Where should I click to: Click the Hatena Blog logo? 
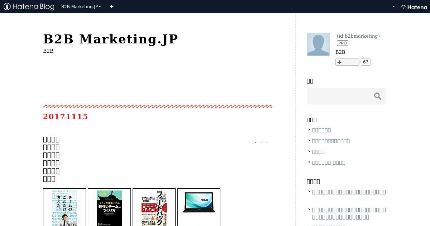[x=29, y=6]
